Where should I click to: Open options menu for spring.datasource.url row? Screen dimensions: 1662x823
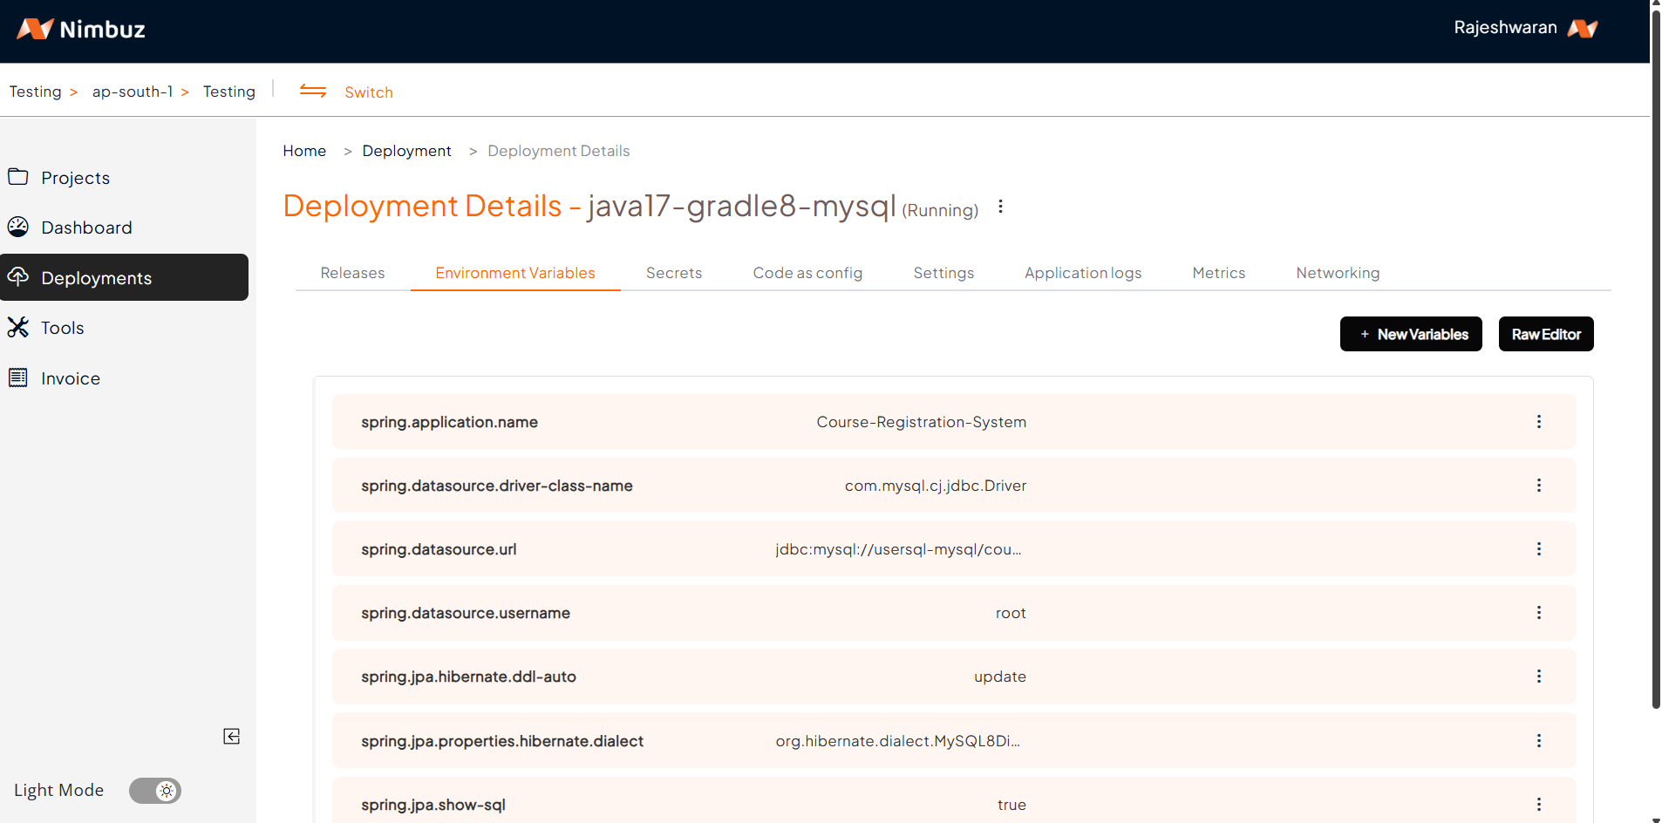coord(1538,549)
